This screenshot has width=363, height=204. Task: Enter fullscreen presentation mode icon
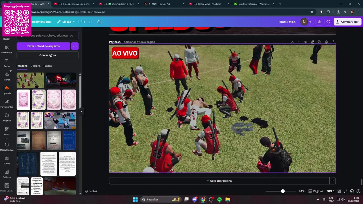click(345, 191)
